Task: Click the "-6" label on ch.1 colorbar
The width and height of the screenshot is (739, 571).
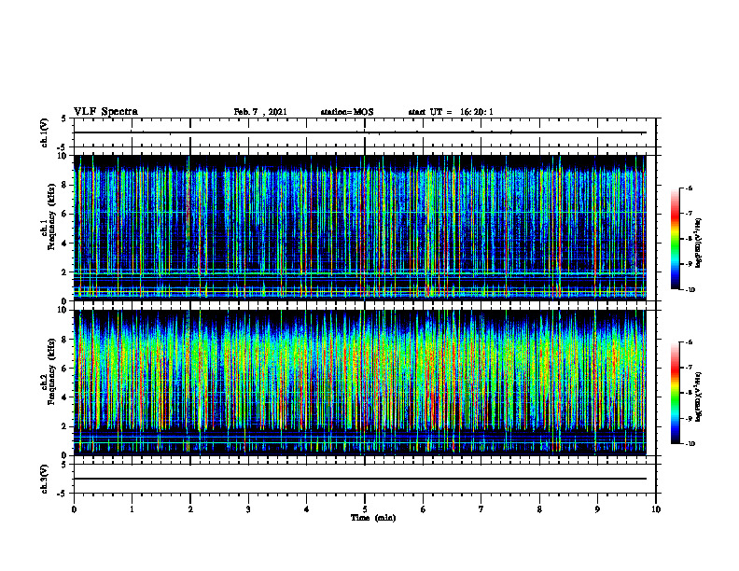Action: tap(689, 188)
